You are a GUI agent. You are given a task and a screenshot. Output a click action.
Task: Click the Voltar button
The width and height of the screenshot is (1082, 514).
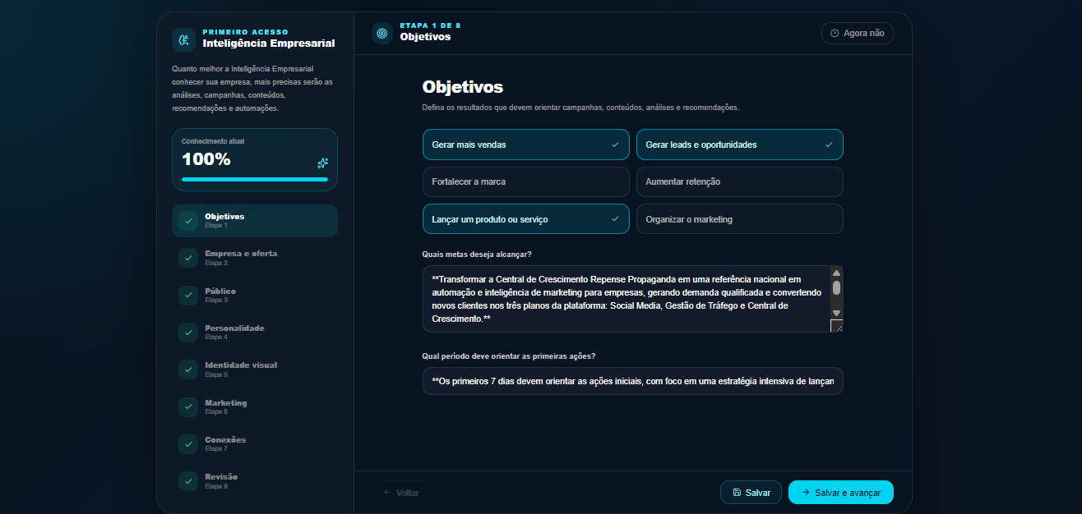coord(401,493)
